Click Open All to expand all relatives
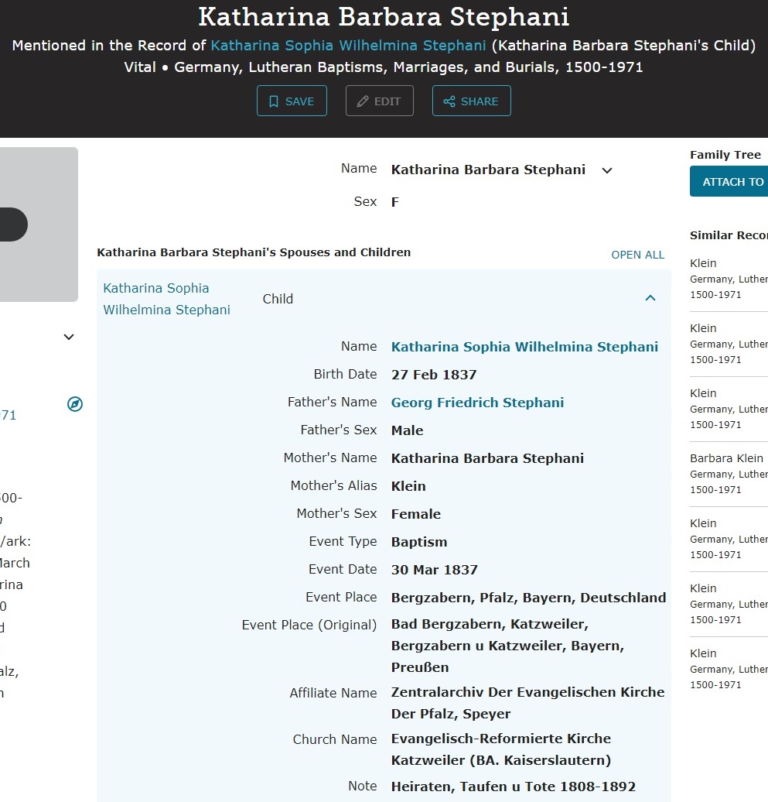Viewport: 768px width, 802px height. click(x=637, y=255)
